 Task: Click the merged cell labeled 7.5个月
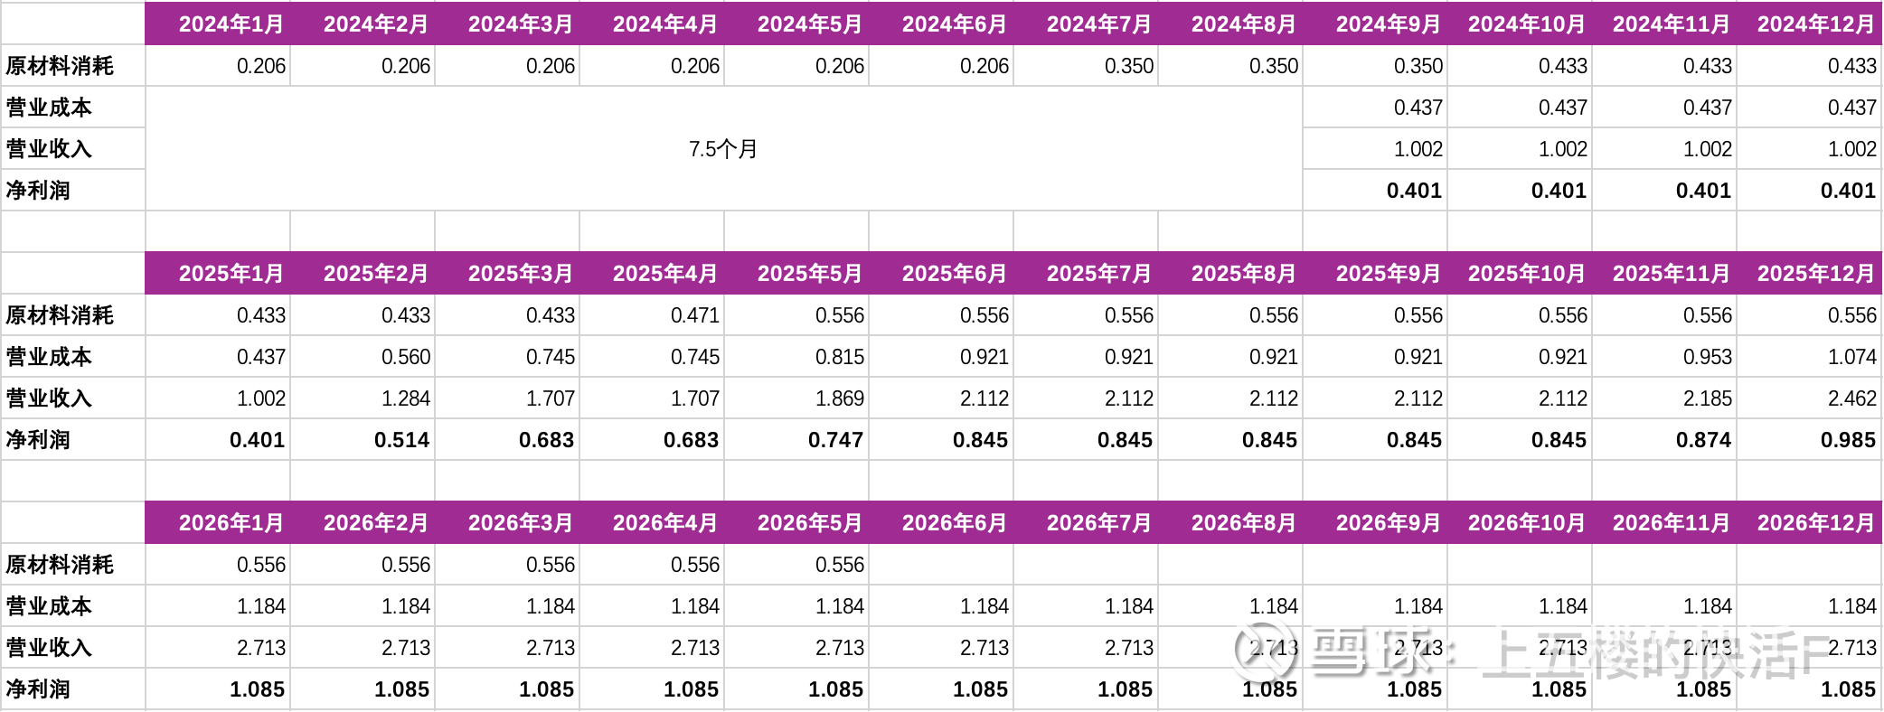[x=723, y=149]
